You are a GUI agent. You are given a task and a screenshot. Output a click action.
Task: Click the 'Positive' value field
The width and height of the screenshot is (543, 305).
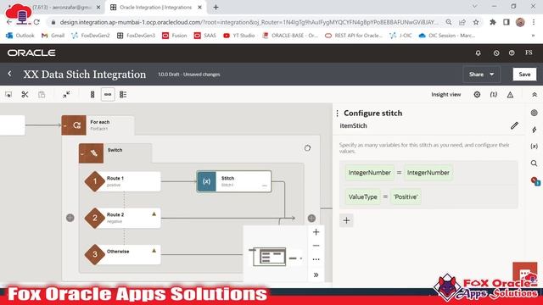pyautogui.click(x=406, y=197)
